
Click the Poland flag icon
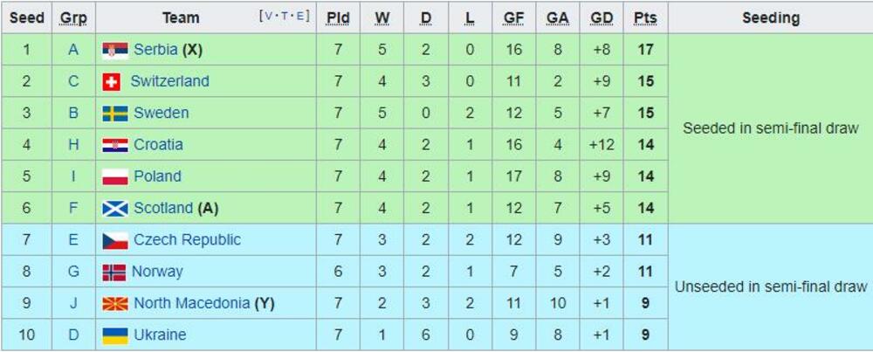pyautogui.click(x=115, y=176)
